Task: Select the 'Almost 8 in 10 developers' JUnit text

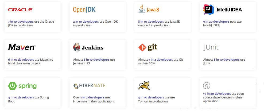Action: [x=221, y=60]
